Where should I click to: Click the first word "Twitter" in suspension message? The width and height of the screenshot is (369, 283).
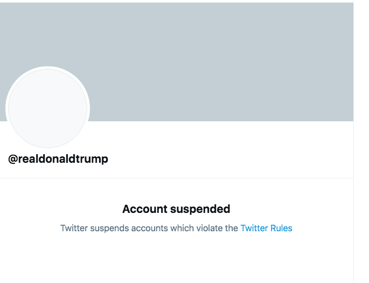74,228
